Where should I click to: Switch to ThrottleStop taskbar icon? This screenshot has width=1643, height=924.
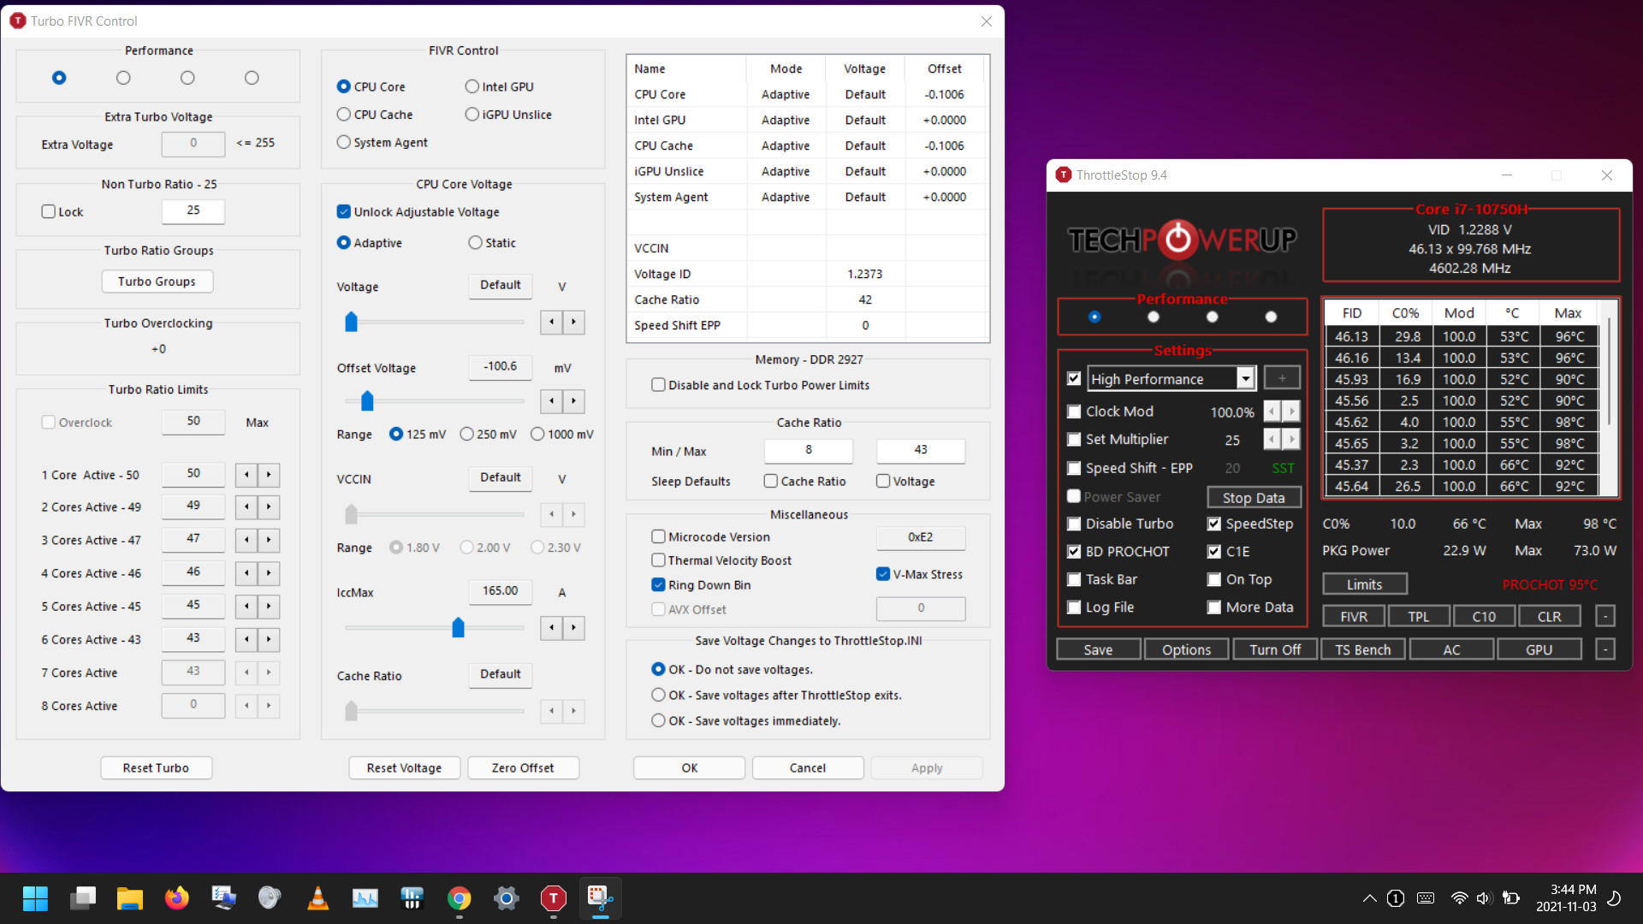[554, 898]
